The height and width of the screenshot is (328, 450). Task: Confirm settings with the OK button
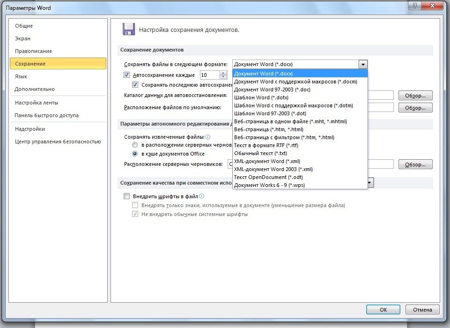point(383,310)
